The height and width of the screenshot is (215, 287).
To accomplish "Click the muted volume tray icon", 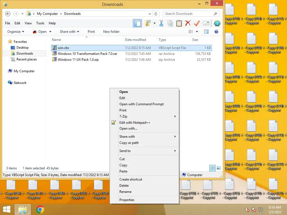I will [x=247, y=210].
